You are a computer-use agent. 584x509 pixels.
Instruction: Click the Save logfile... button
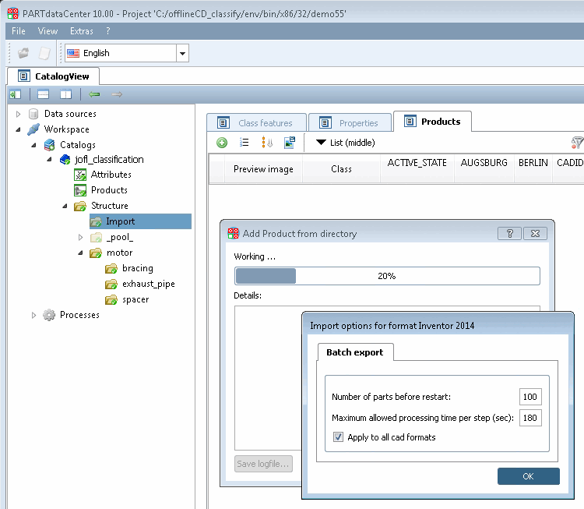coord(263,464)
